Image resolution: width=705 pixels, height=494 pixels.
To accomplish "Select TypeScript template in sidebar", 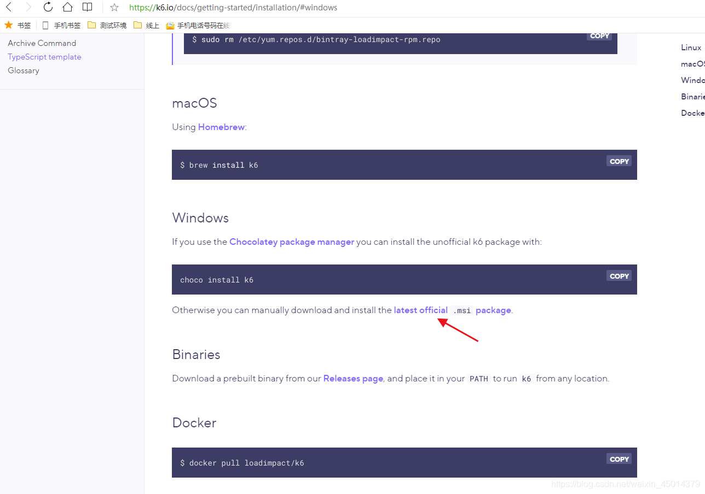I will (44, 57).
